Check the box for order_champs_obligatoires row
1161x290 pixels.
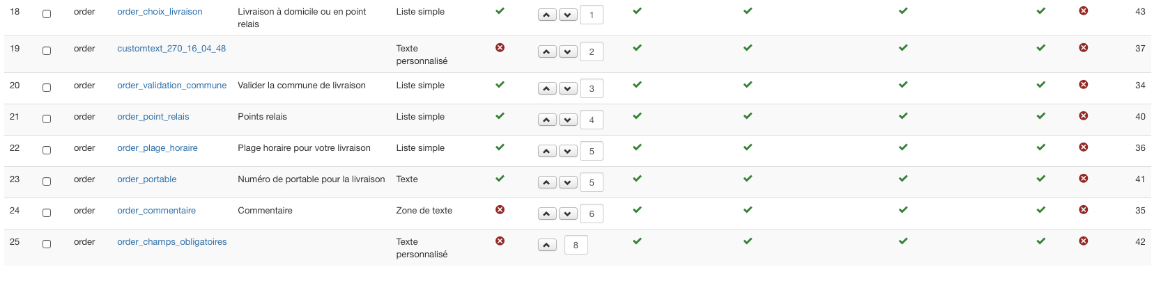point(47,244)
